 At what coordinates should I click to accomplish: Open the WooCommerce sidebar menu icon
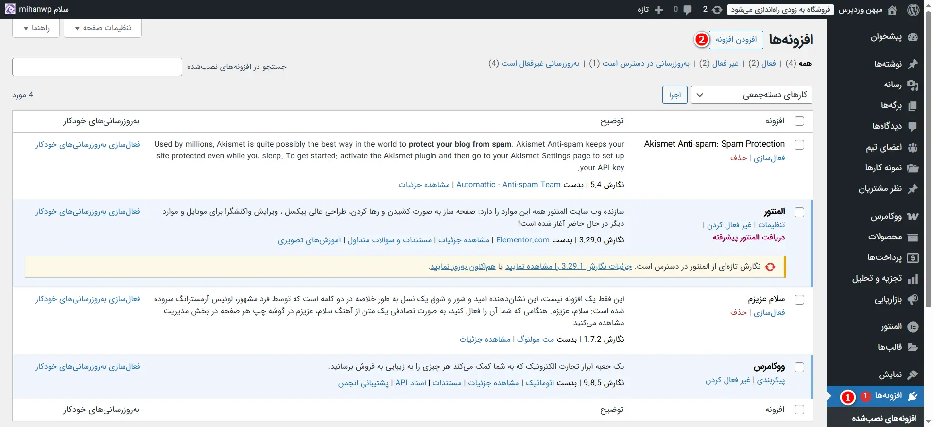point(913,217)
